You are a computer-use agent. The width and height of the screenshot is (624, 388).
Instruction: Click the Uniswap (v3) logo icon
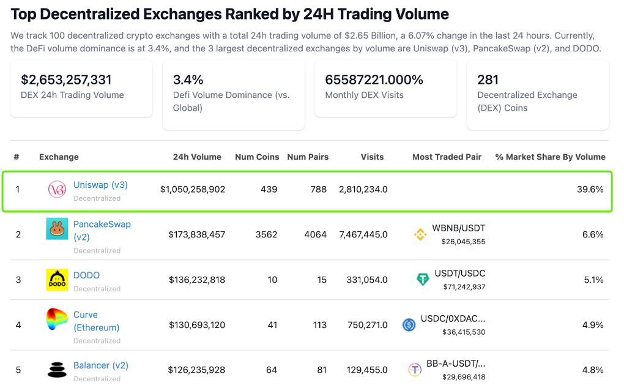click(x=57, y=190)
